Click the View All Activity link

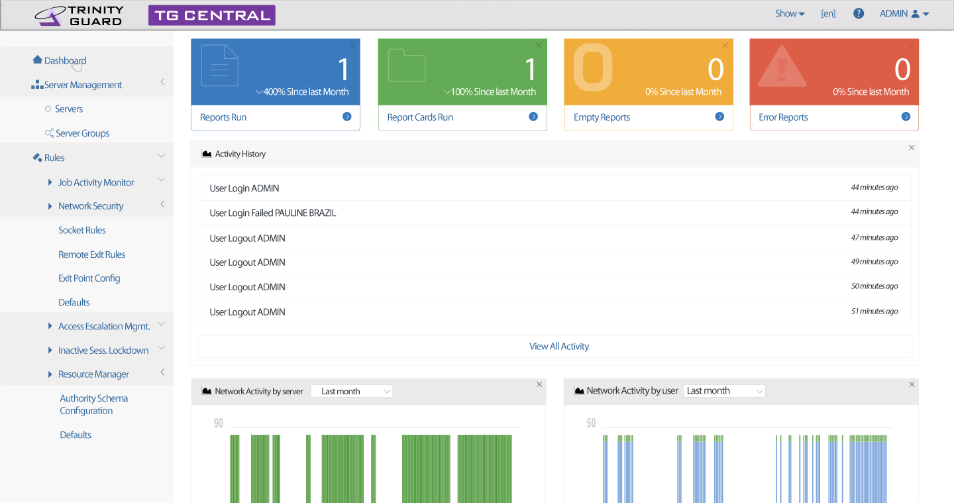559,346
